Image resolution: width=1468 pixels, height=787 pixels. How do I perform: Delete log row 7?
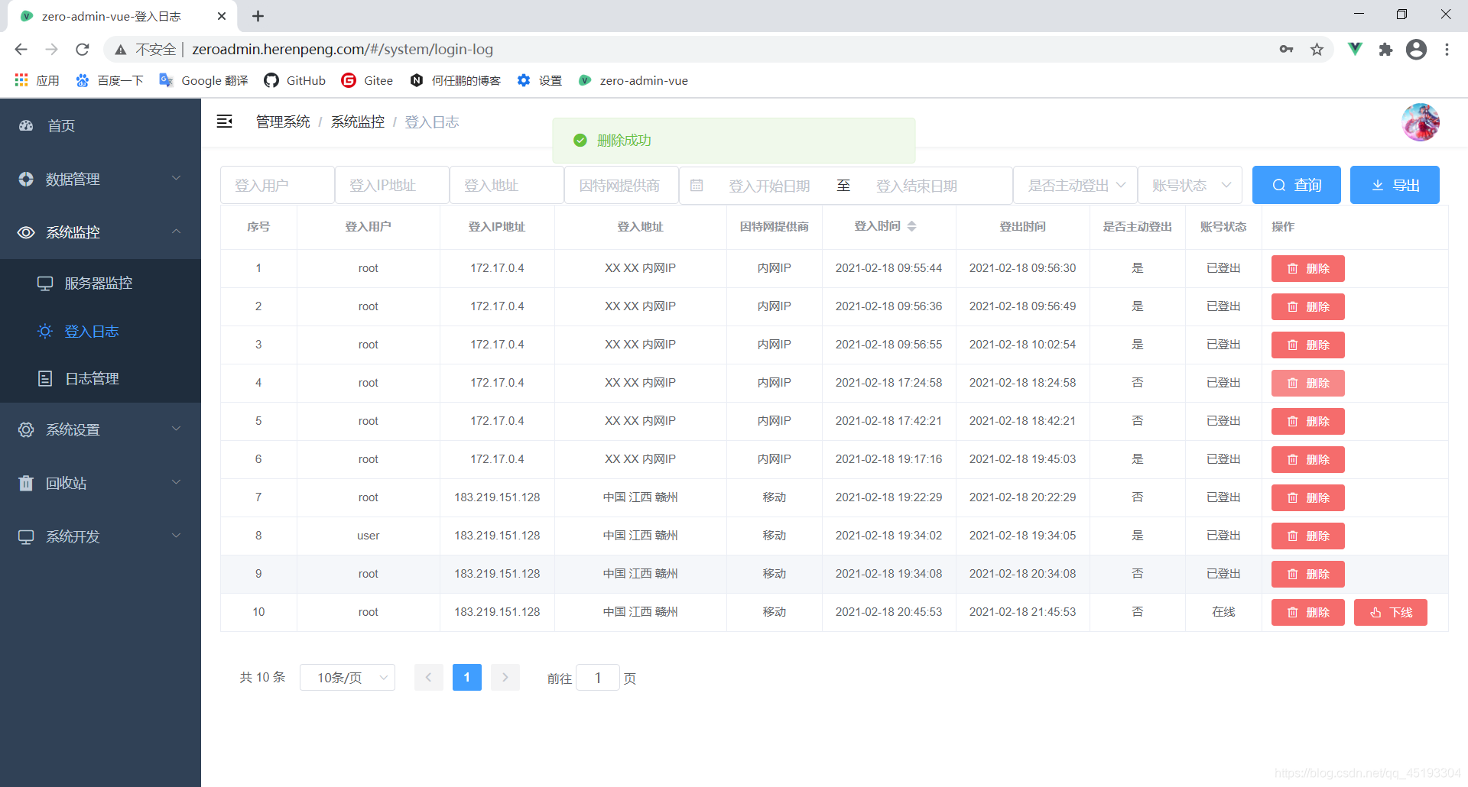click(1307, 497)
